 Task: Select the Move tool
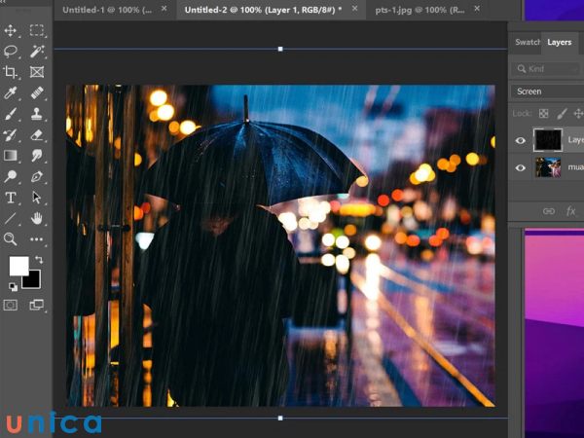coord(11,31)
